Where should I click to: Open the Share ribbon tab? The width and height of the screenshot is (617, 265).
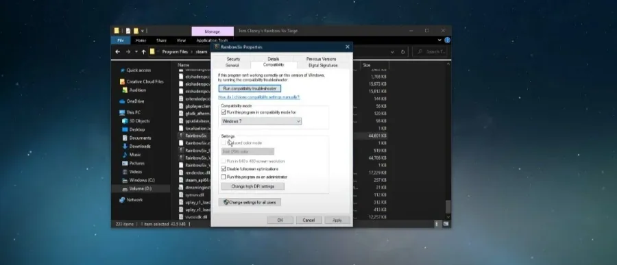[161, 40]
